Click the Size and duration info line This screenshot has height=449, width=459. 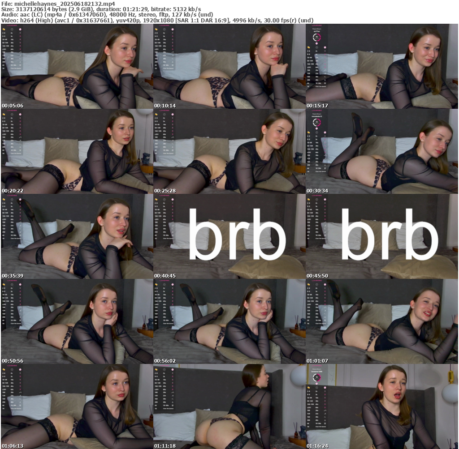(101, 9)
